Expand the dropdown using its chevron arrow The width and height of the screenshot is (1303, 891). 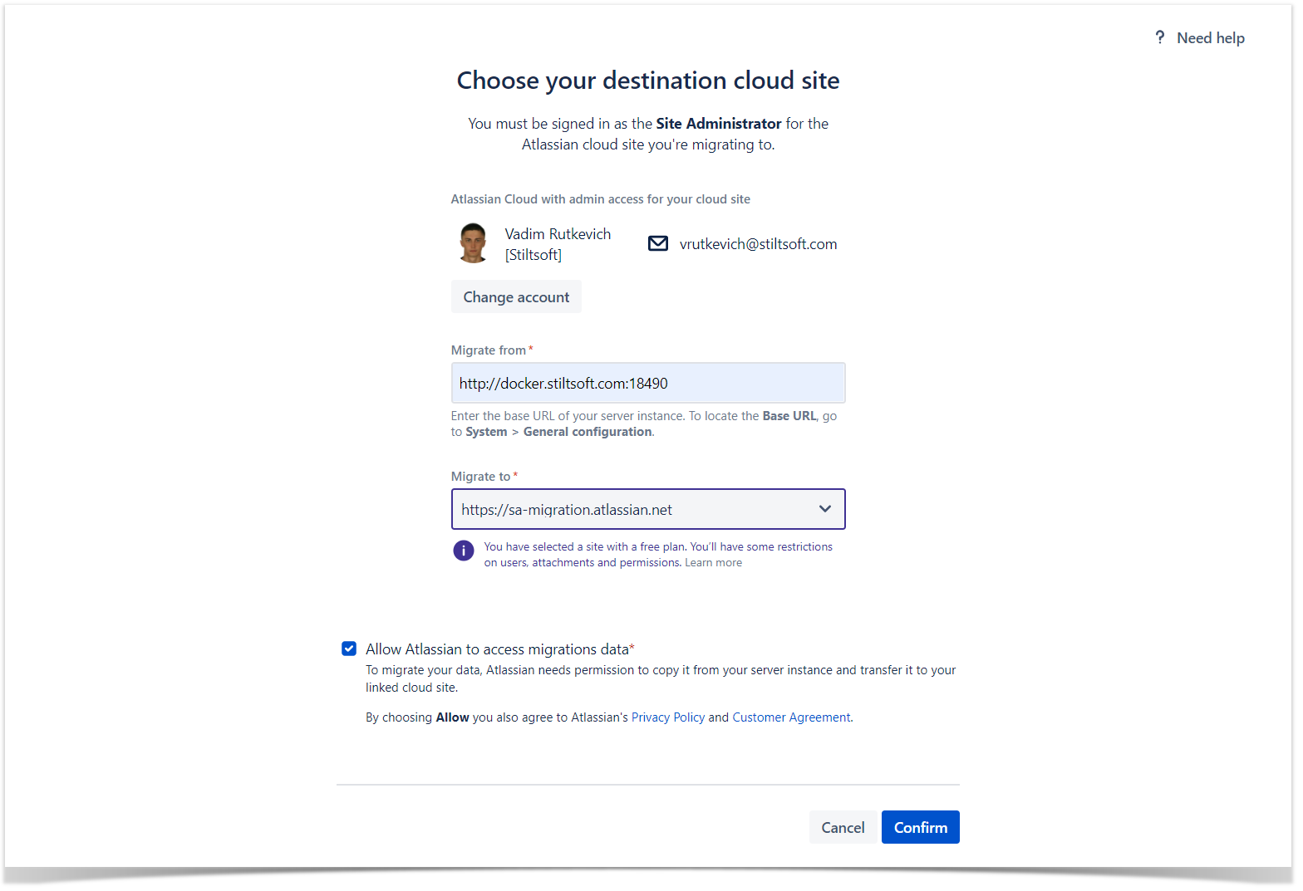tap(824, 509)
